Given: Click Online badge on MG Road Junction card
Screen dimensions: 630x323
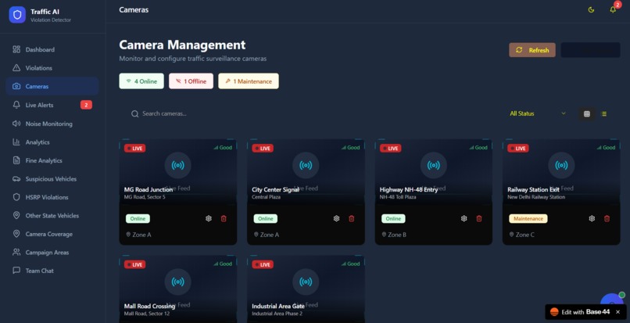Looking at the screenshot, I should (138, 219).
